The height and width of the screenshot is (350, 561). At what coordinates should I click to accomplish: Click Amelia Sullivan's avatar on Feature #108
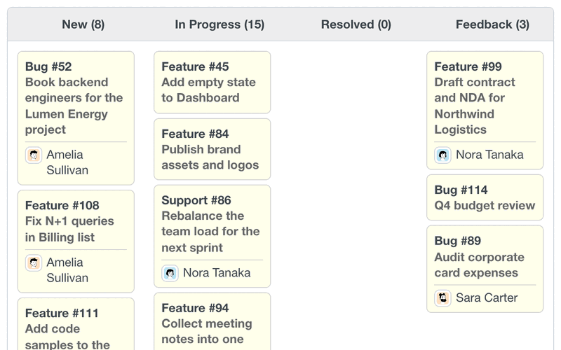(x=34, y=263)
